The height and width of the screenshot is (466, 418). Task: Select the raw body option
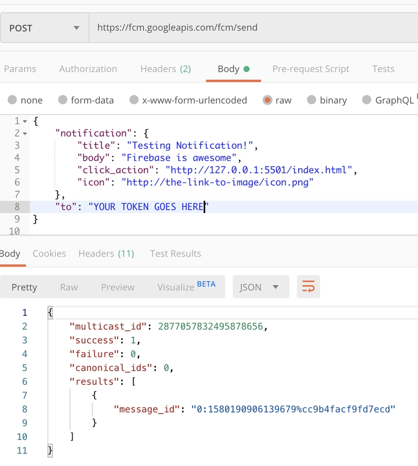click(x=277, y=100)
